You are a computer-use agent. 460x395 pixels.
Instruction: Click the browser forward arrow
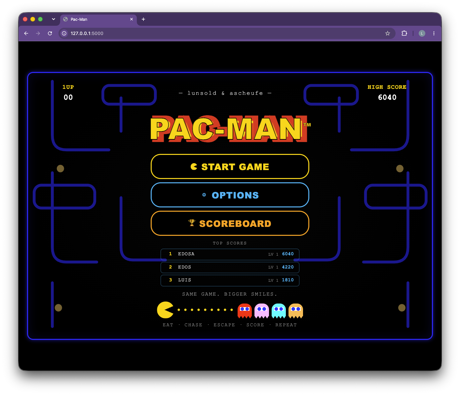pyautogui.click(x=38, y=33)
